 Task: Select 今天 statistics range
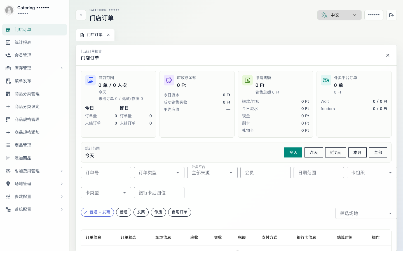(293, 152)
